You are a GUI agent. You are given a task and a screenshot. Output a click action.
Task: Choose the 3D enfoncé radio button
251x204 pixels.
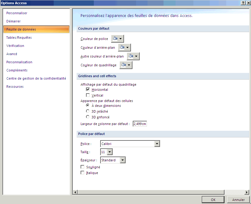[88, 117]
